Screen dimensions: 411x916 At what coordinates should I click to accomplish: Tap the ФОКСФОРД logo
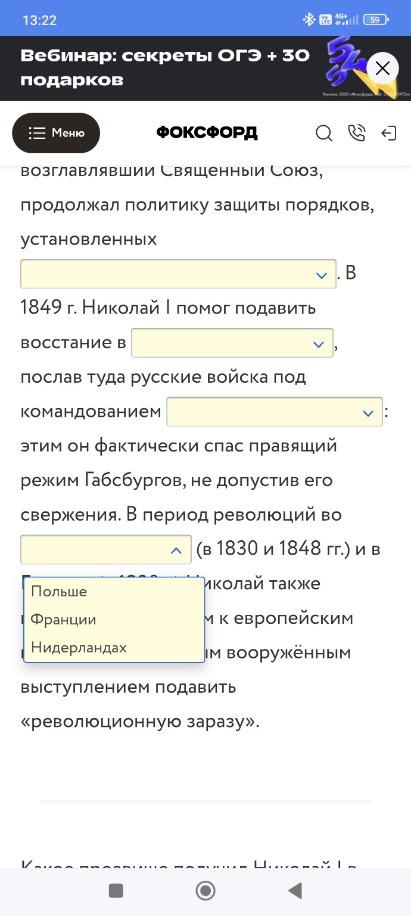[x=205, y=132]
